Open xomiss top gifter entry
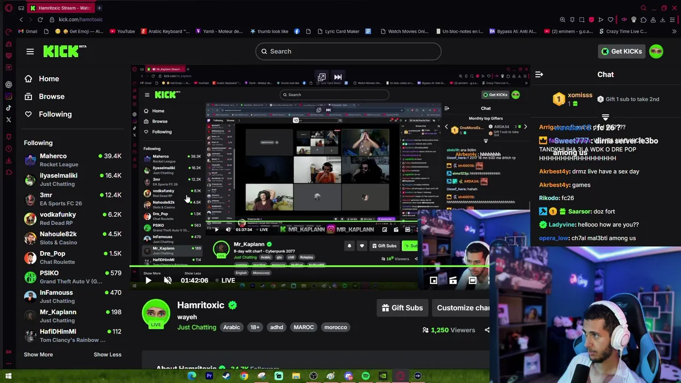Screen dimensions: 681x383 [572, 99]
